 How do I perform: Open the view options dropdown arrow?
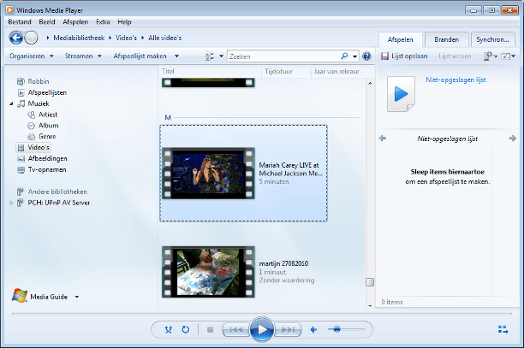[221, 56]
